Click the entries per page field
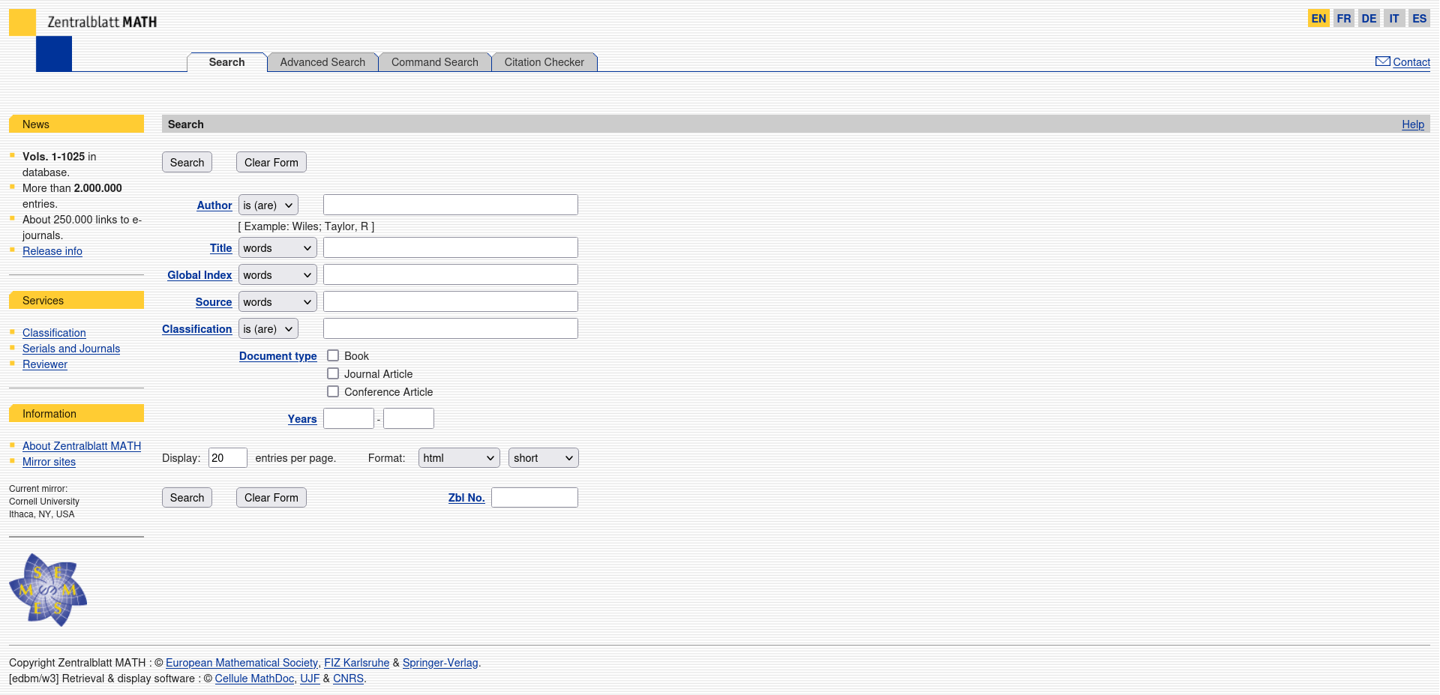Image resolution: width=1440 pixels, height=695 pixels. click(228, 457)
